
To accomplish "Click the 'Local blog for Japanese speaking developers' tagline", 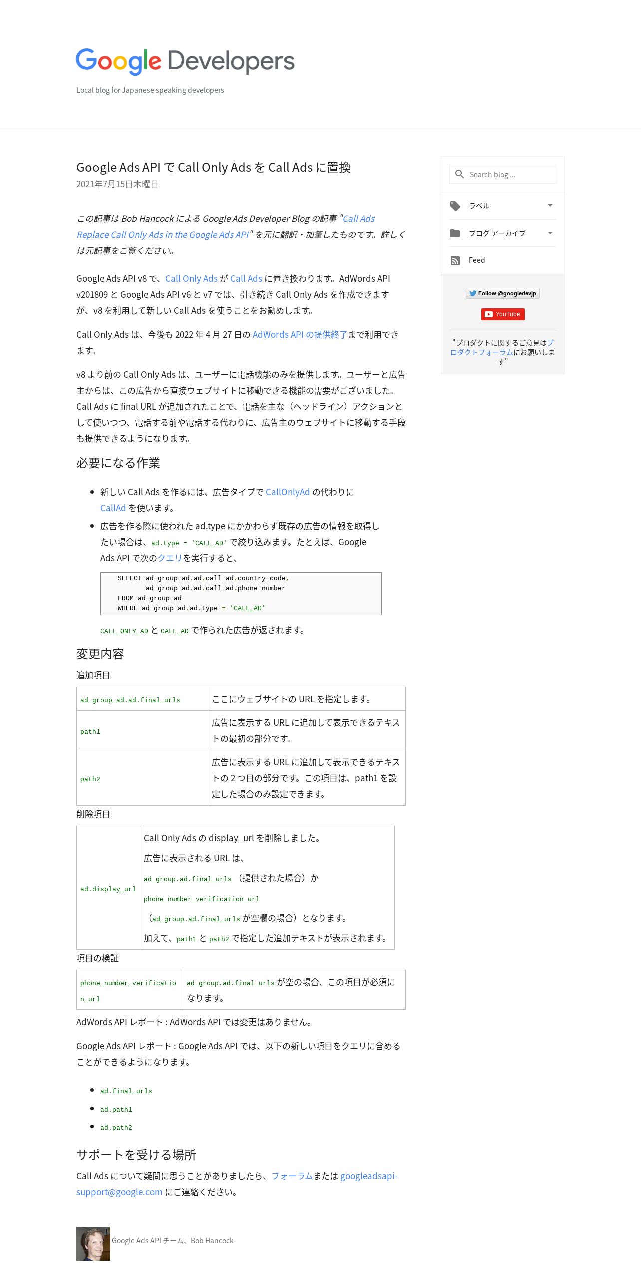I will coord(150,90).
